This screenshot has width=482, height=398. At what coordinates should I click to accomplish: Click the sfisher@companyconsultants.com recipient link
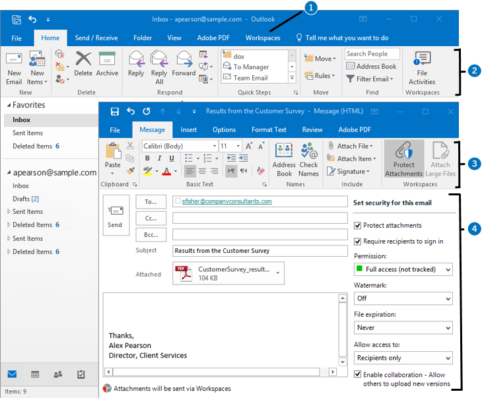(227, 201)
